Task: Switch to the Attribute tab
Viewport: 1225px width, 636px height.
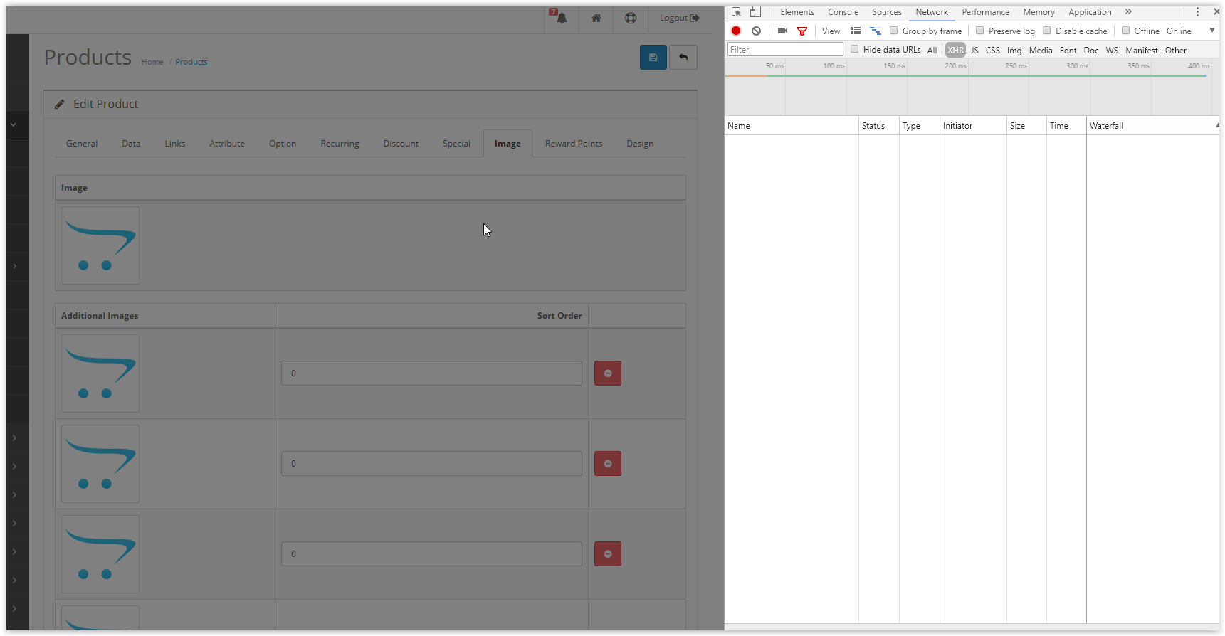Action: (x=227, y=144)
